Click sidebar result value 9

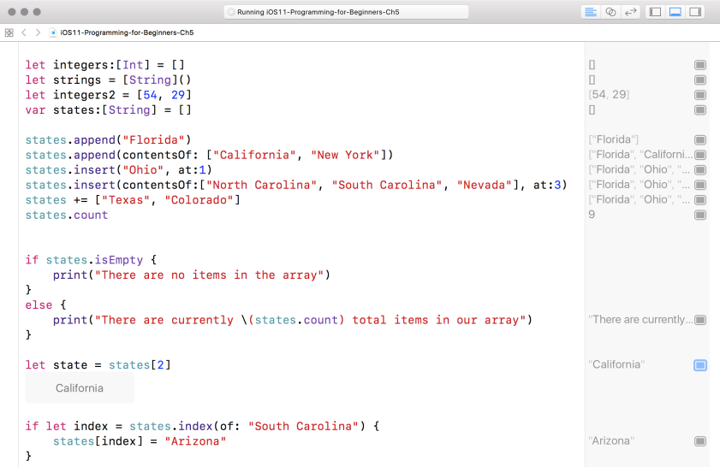point(592,215)
